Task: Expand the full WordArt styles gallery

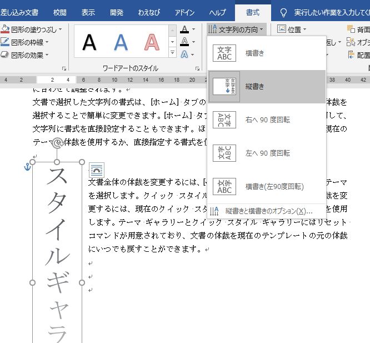Action: click(x=172, y=52)
